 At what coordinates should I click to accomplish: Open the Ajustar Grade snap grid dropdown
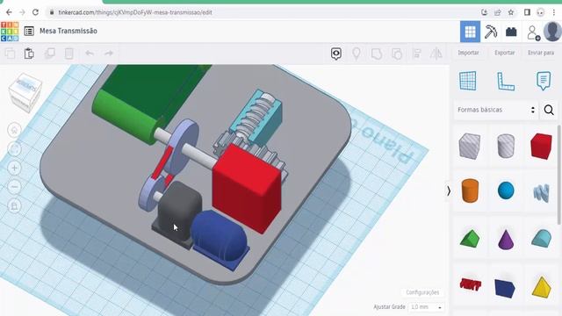(426, 307)
